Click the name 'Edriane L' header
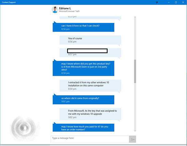Screen dimensions: 187x146 pyautogui.click(x=65, y=8)
